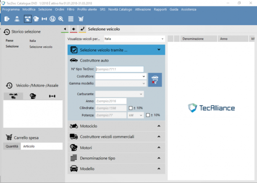This screenshot has width=257, height=183.
Task: Click the universal parts circle-U toolbar icon
Action: click(x=52, y=19)
